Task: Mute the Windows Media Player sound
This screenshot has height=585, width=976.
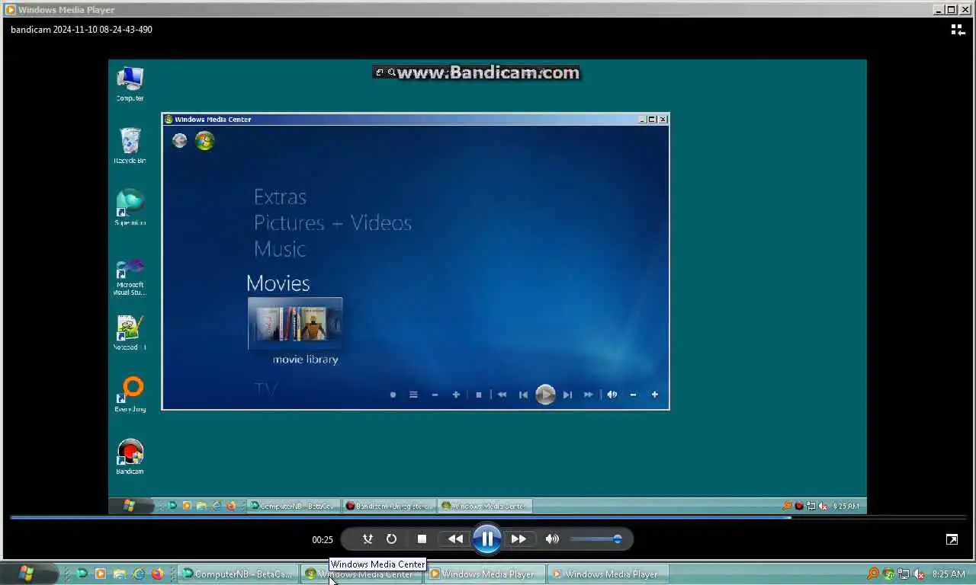Action: 552,539
